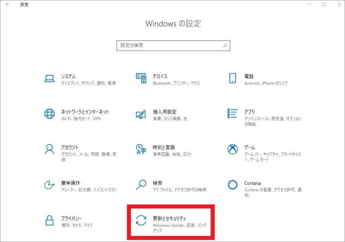345x242 pixels.
Task: Click the システム laptop icon
Action: [49, 78]
